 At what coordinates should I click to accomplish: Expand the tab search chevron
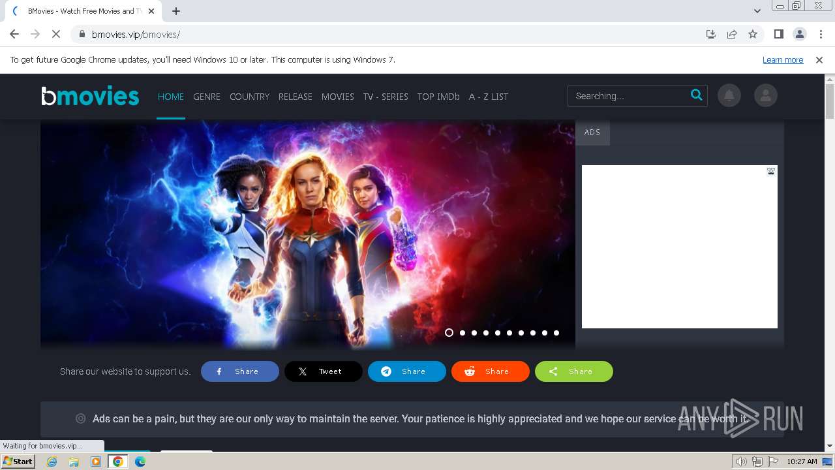coord(757,11)
